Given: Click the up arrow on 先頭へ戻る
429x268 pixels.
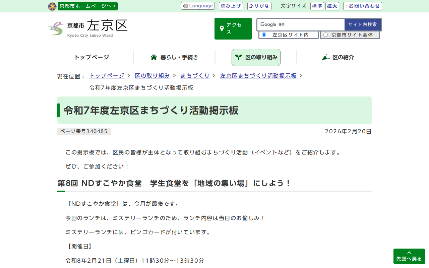Looking at the screenshot, I should tap(409, 253).
